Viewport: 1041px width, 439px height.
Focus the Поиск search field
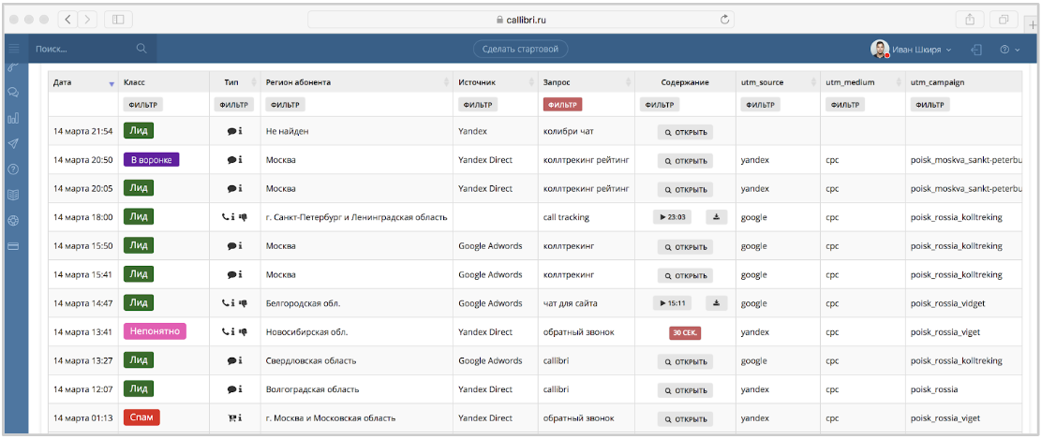(91, 49)
